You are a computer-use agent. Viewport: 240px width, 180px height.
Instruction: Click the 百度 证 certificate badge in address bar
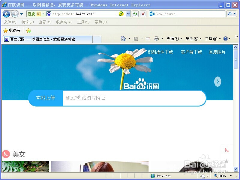tap(36, 14)
